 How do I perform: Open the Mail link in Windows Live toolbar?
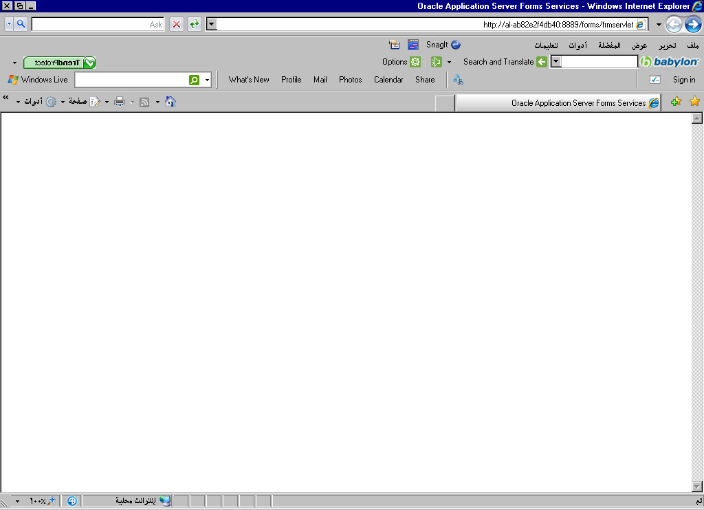point(320,80)
